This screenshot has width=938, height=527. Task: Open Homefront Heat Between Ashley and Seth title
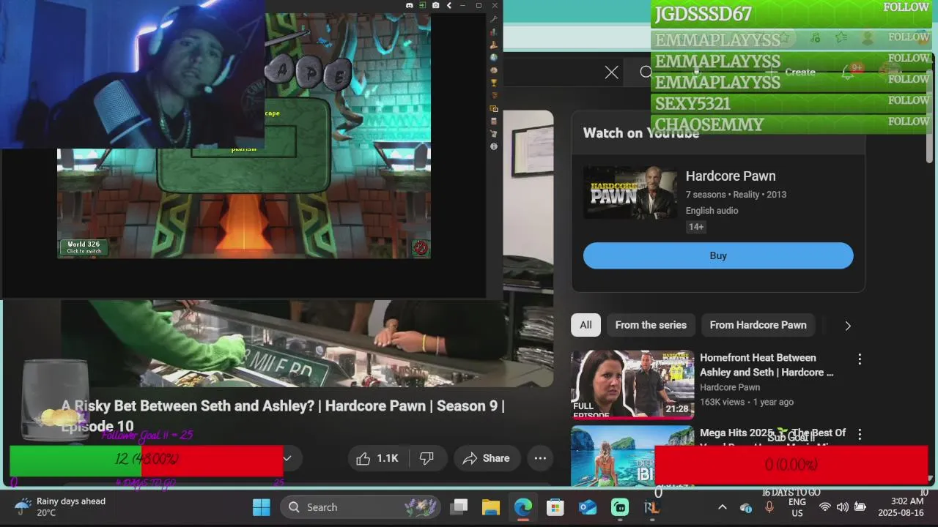(x=767, y=365)
